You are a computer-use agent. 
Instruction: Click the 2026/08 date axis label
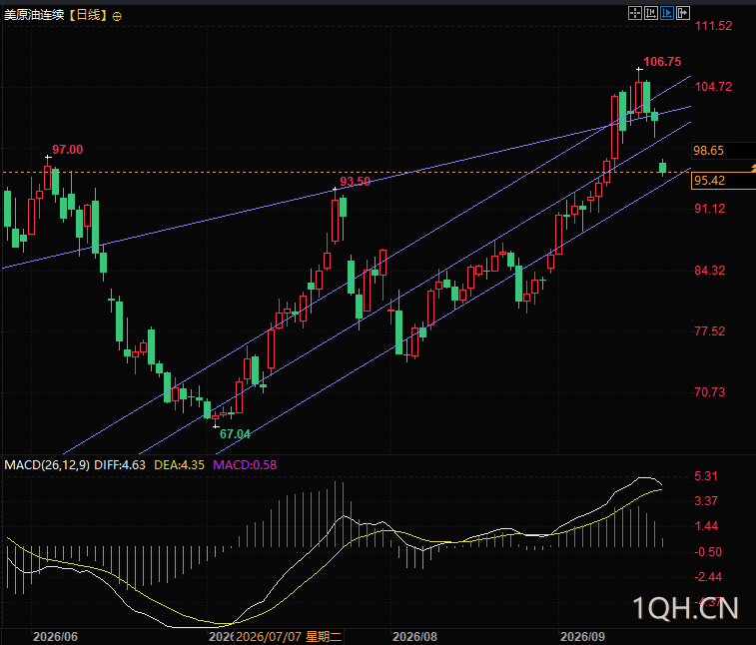[x=414, y=636]
